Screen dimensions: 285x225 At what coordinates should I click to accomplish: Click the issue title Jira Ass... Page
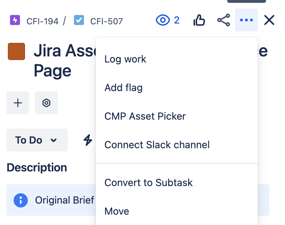[x=65, y=60]
